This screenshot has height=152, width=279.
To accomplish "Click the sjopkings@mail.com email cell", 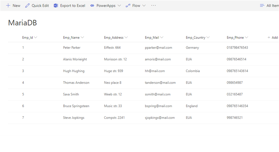I will coord(159,118).
